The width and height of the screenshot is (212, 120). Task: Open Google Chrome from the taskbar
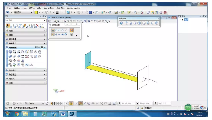click(17, 114)
